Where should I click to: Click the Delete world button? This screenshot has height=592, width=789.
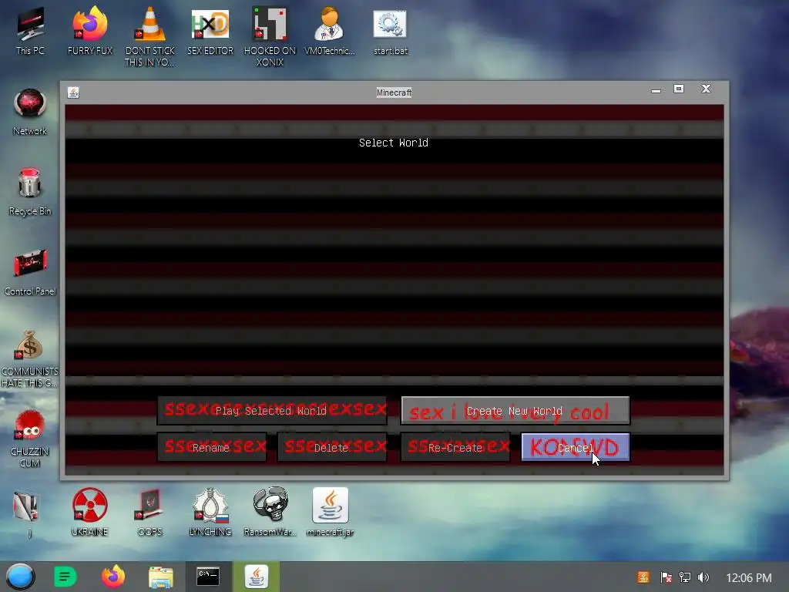click(332, 447)
